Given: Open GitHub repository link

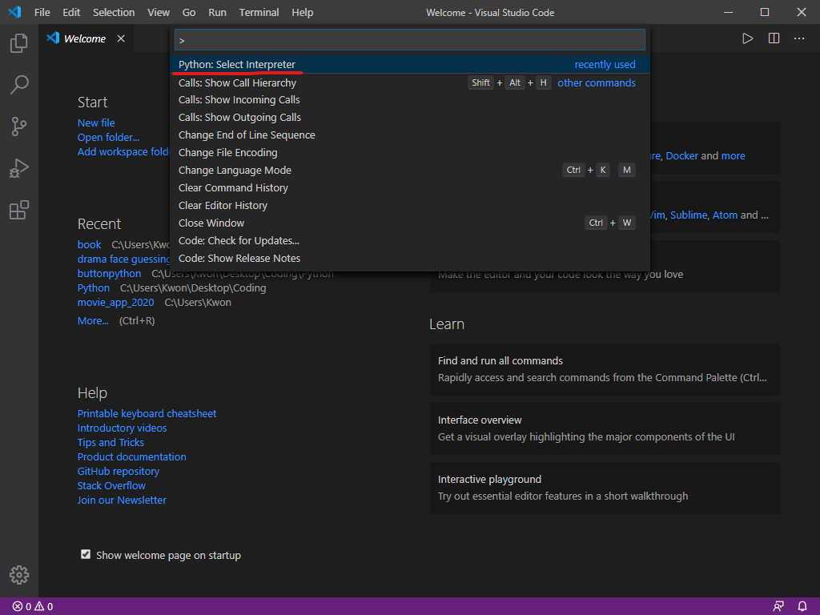Looking at the screenshot, I should (119, 471).
